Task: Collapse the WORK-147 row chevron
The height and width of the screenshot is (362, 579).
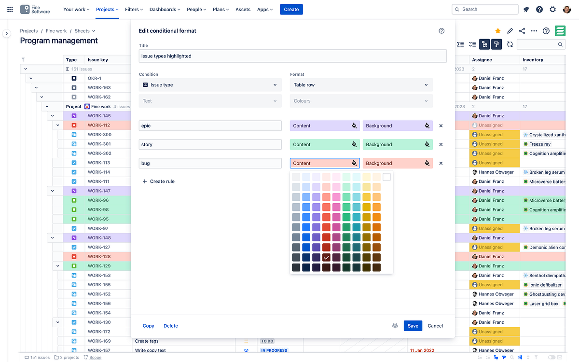Action: coord(53,191)
